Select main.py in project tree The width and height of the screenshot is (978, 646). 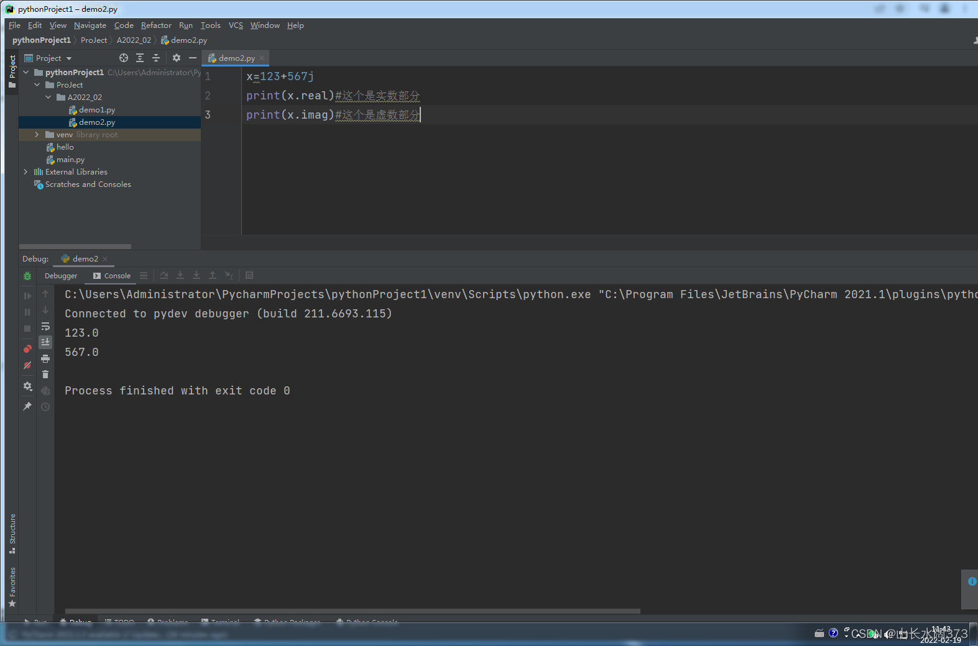click(65, 160)
